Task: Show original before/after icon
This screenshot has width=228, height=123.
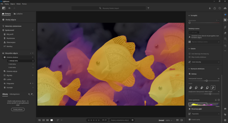Action: 181,120
